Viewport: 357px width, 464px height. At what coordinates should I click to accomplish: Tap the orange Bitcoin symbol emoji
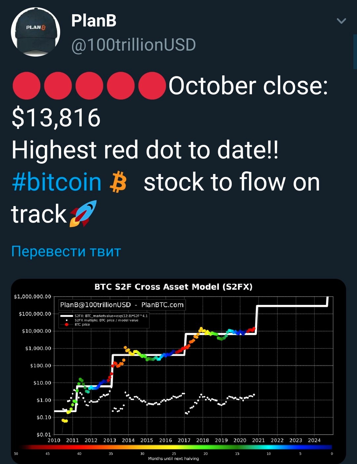point(118,182)
